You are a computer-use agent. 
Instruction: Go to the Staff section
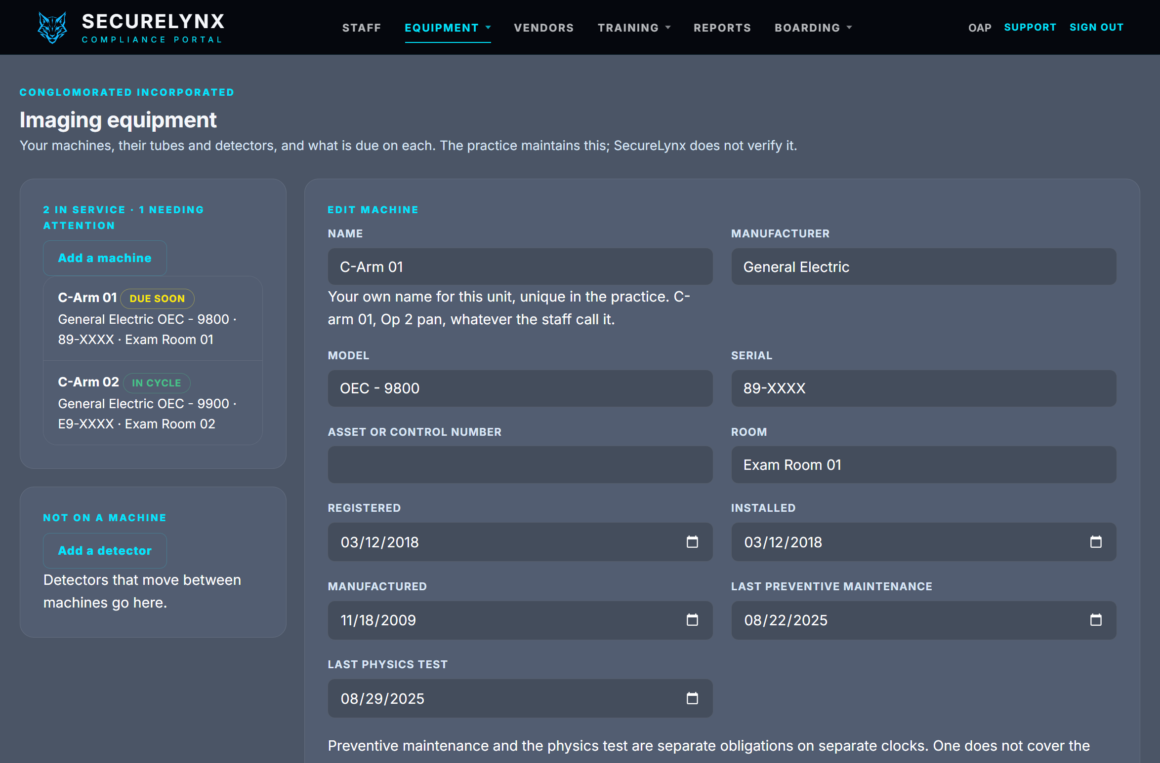pos(362,28)
